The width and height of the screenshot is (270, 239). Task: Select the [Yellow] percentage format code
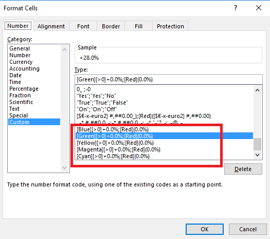click(165, 143)
